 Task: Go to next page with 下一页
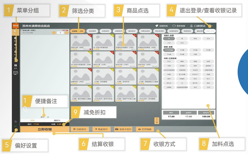(x=157, y=121)
